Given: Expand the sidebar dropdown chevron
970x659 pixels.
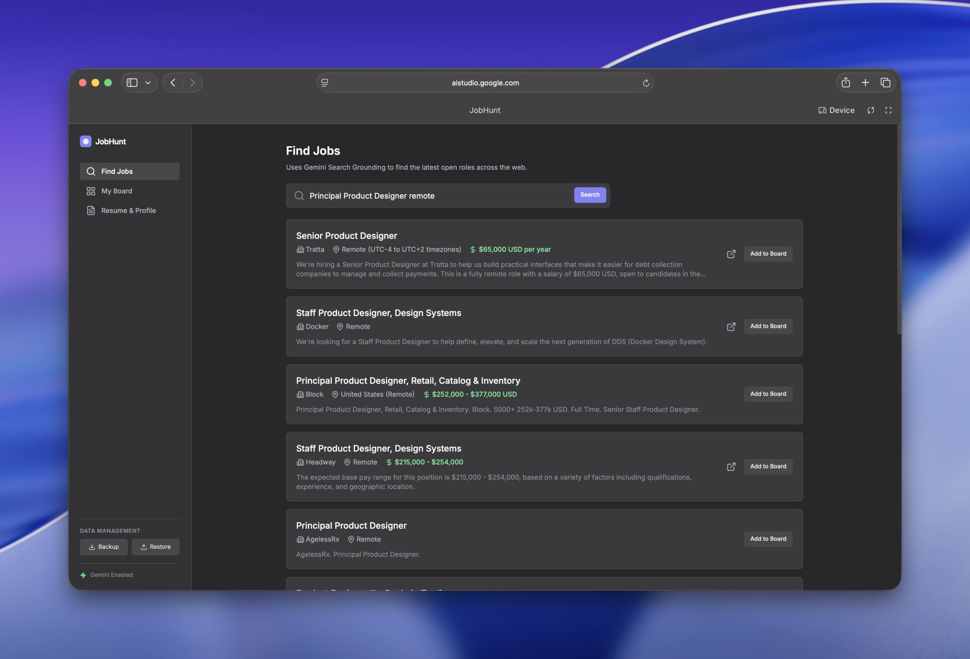Looking at the screenshot, I should [x=148, y=83].
